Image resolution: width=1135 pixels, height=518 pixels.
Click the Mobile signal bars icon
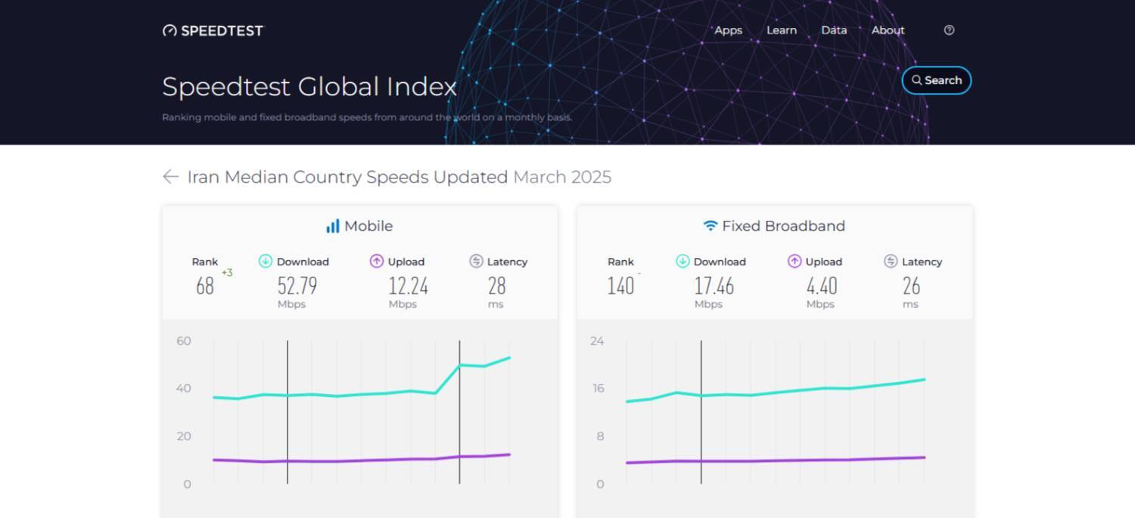coord(332,226)
